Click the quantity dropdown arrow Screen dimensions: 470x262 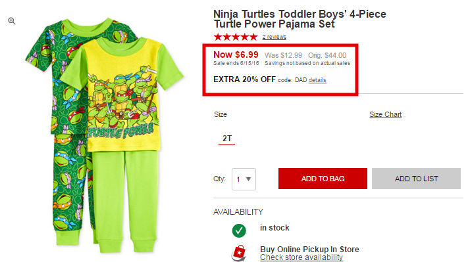coord(248,179)
